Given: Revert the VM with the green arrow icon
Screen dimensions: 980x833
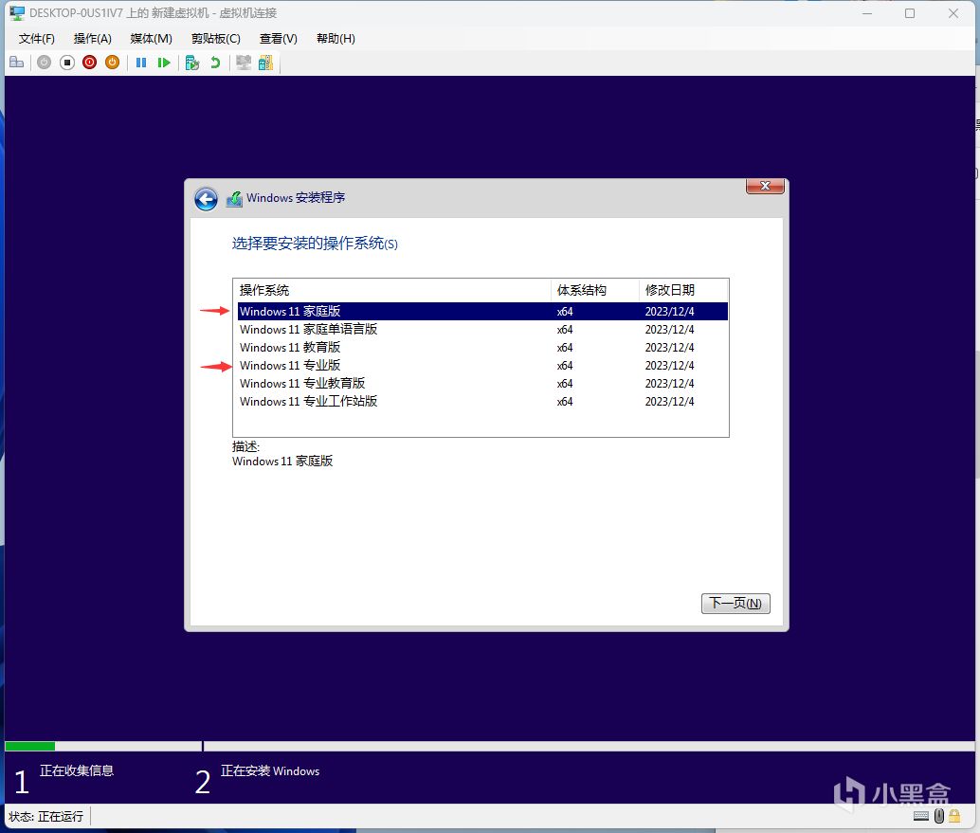Looking at the screenshot, I should tap(215, 63).
